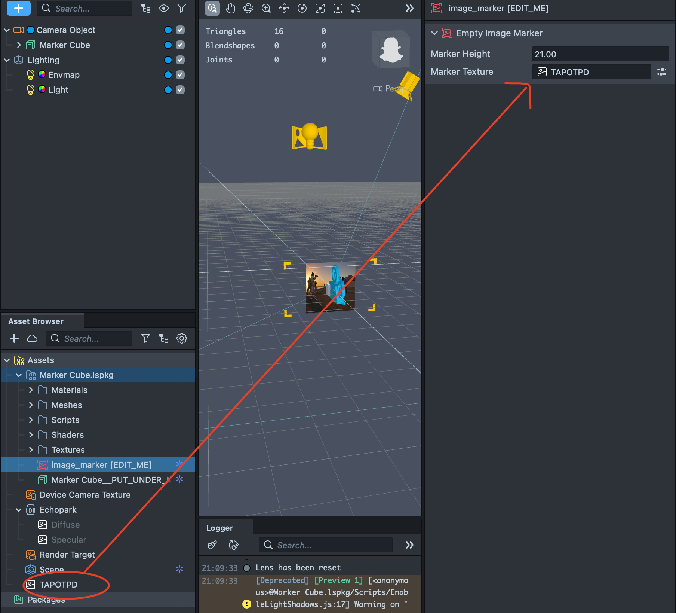Select the hand pan tool

click(230, 8)
